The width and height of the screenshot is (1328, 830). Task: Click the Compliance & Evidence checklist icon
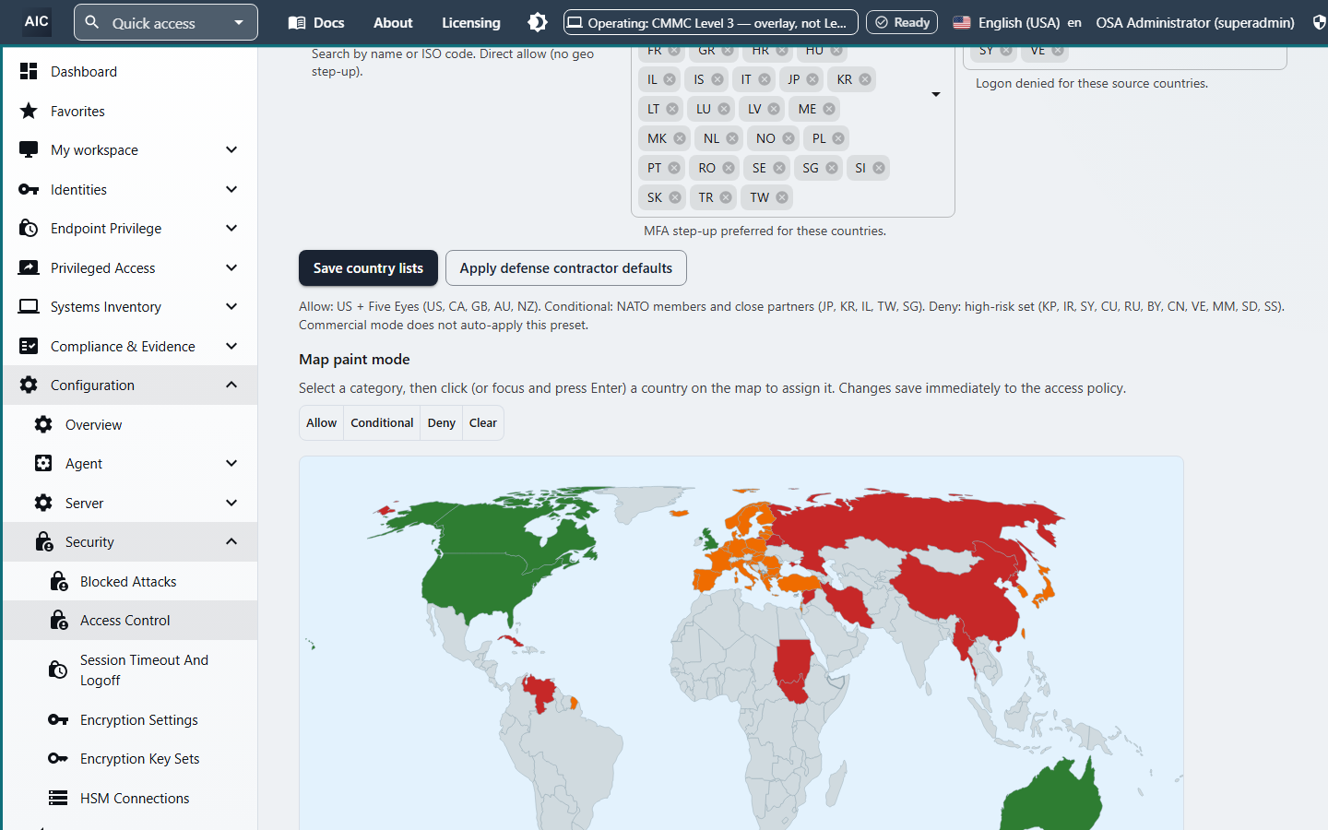(x=29, y=346)
